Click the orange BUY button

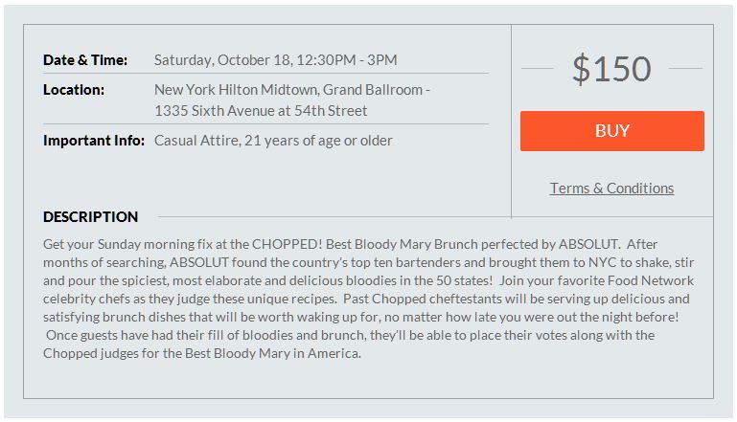coord(612,131)
